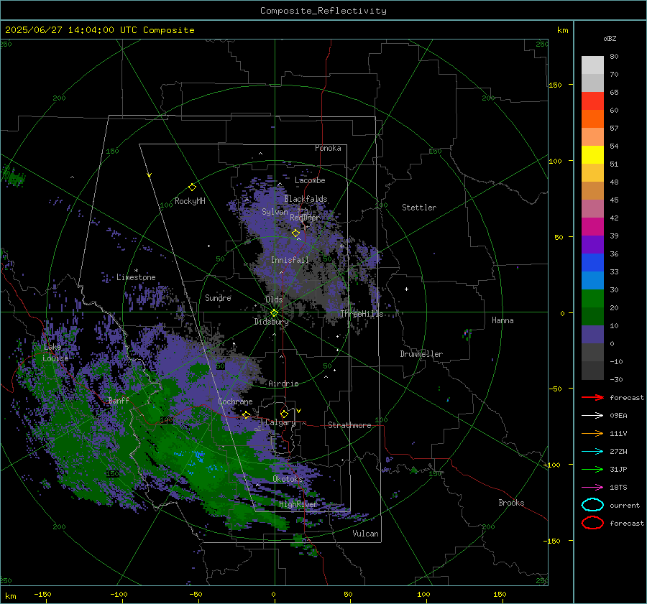Image resolution: width=647 pixels, height=604 pixels.
Task: Click the yellow diamond marker above Calgary
Action: [x=284, y=414]
